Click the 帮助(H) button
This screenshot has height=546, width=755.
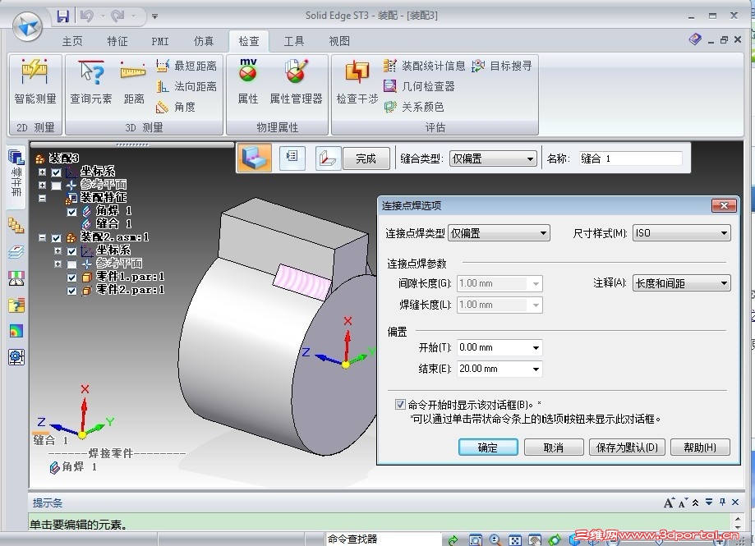[x=700, y=447]
